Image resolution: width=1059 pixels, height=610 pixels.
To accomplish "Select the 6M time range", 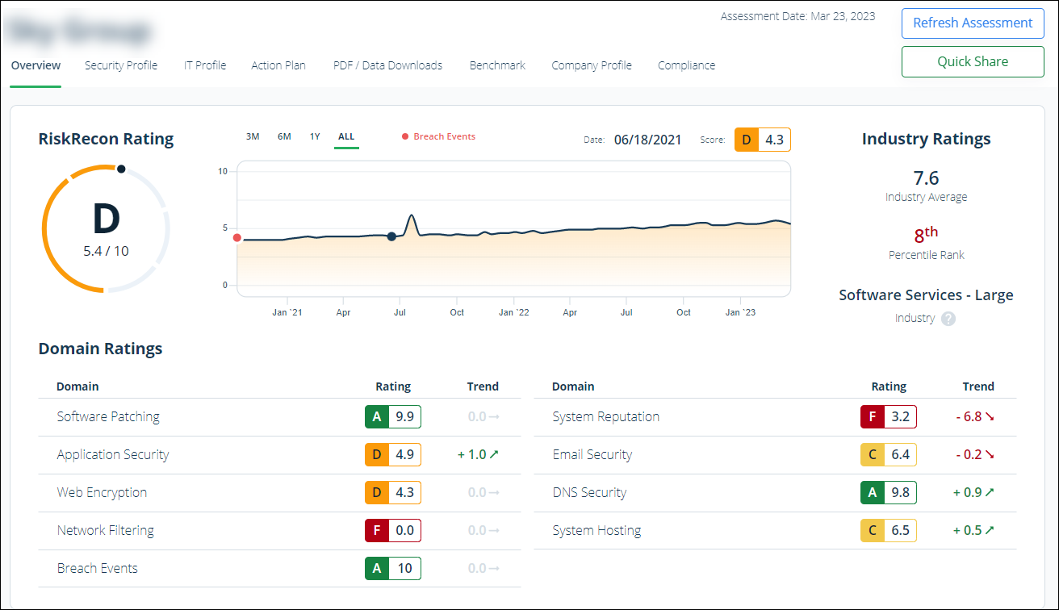I will (284, 137).
